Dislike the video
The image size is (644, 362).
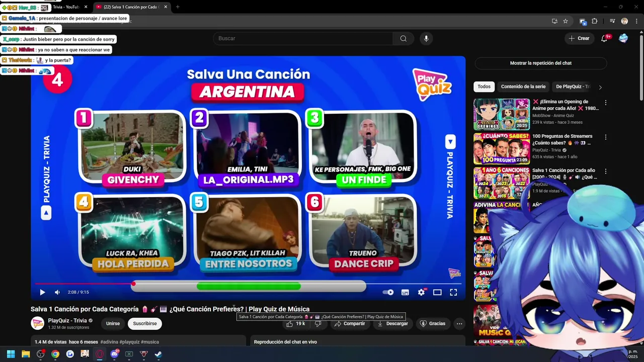tap(318, 324)
